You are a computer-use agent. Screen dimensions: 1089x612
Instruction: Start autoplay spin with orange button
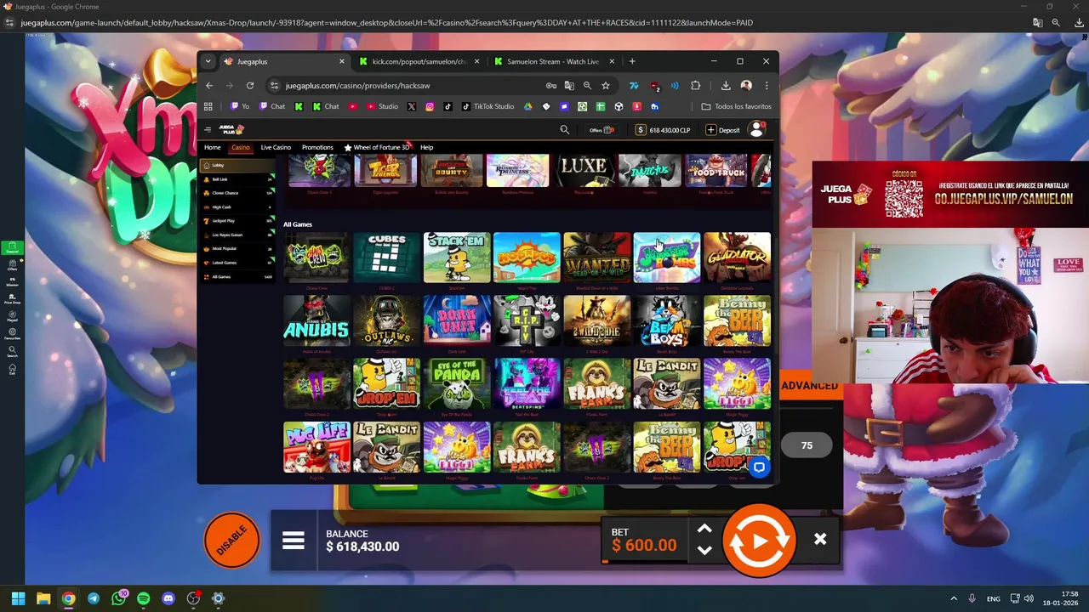point(759,541)
